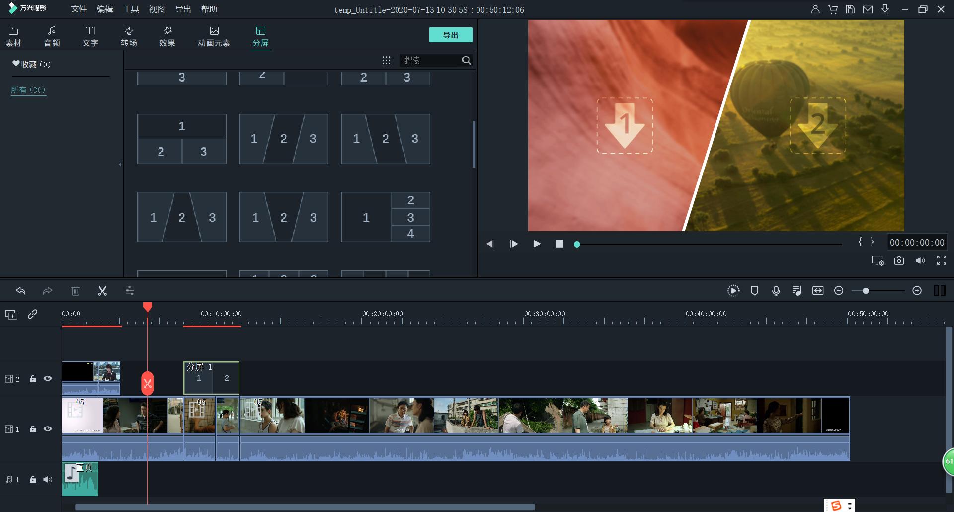954x512 pixels.
Task: Open the 工具 menu
Action: pos(131,9)
